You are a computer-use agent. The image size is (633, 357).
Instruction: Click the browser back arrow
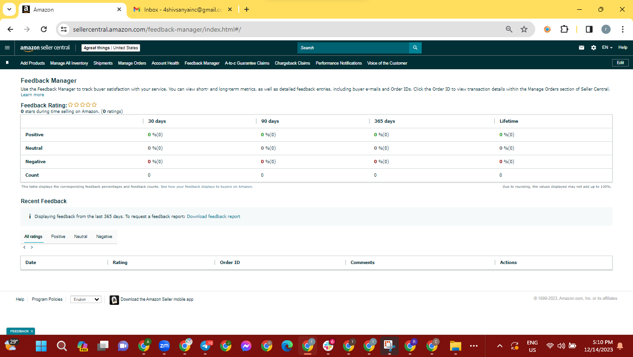[x=10, y=29]
